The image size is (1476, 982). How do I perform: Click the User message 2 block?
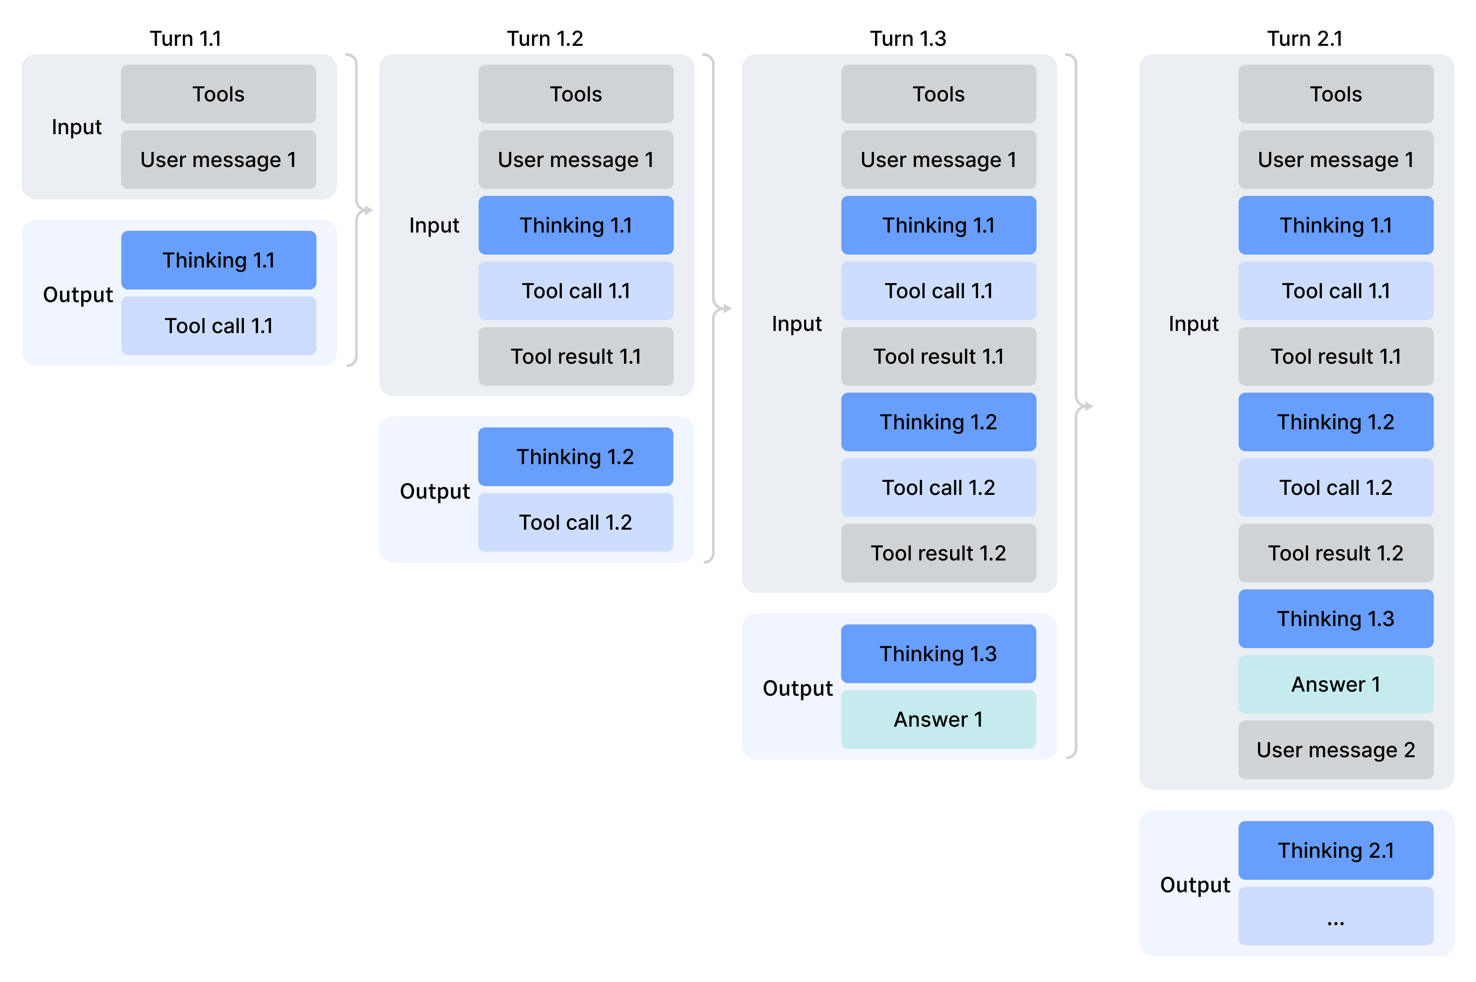pyautogui.click(x=1336, y=749)
